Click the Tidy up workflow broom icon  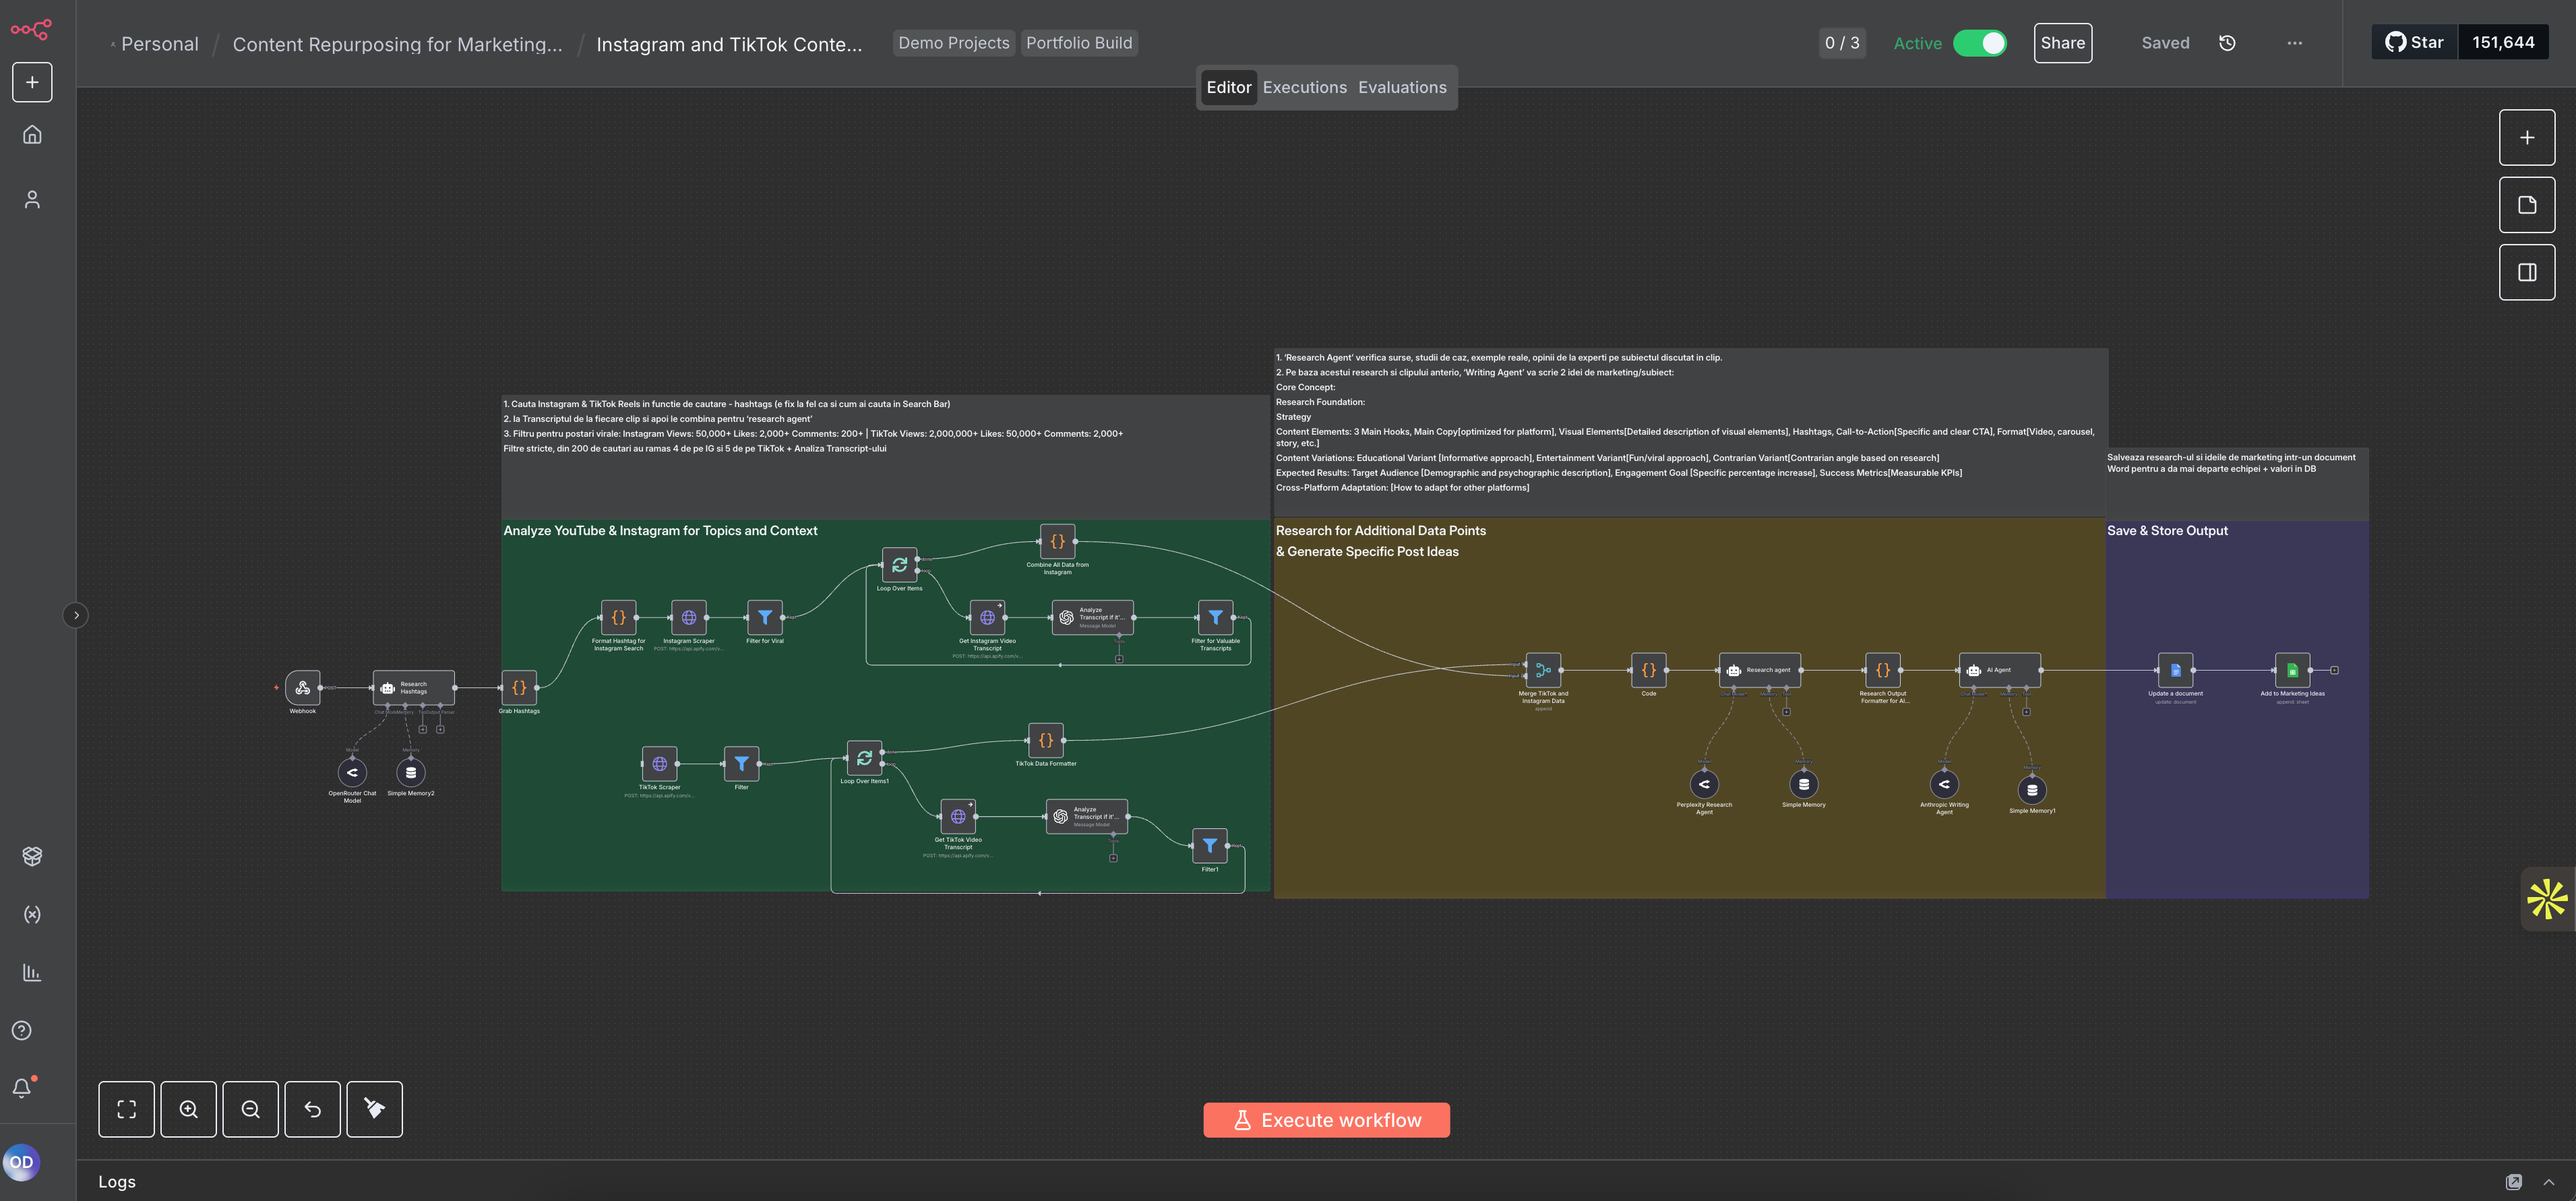click(x=374, y=1109)
